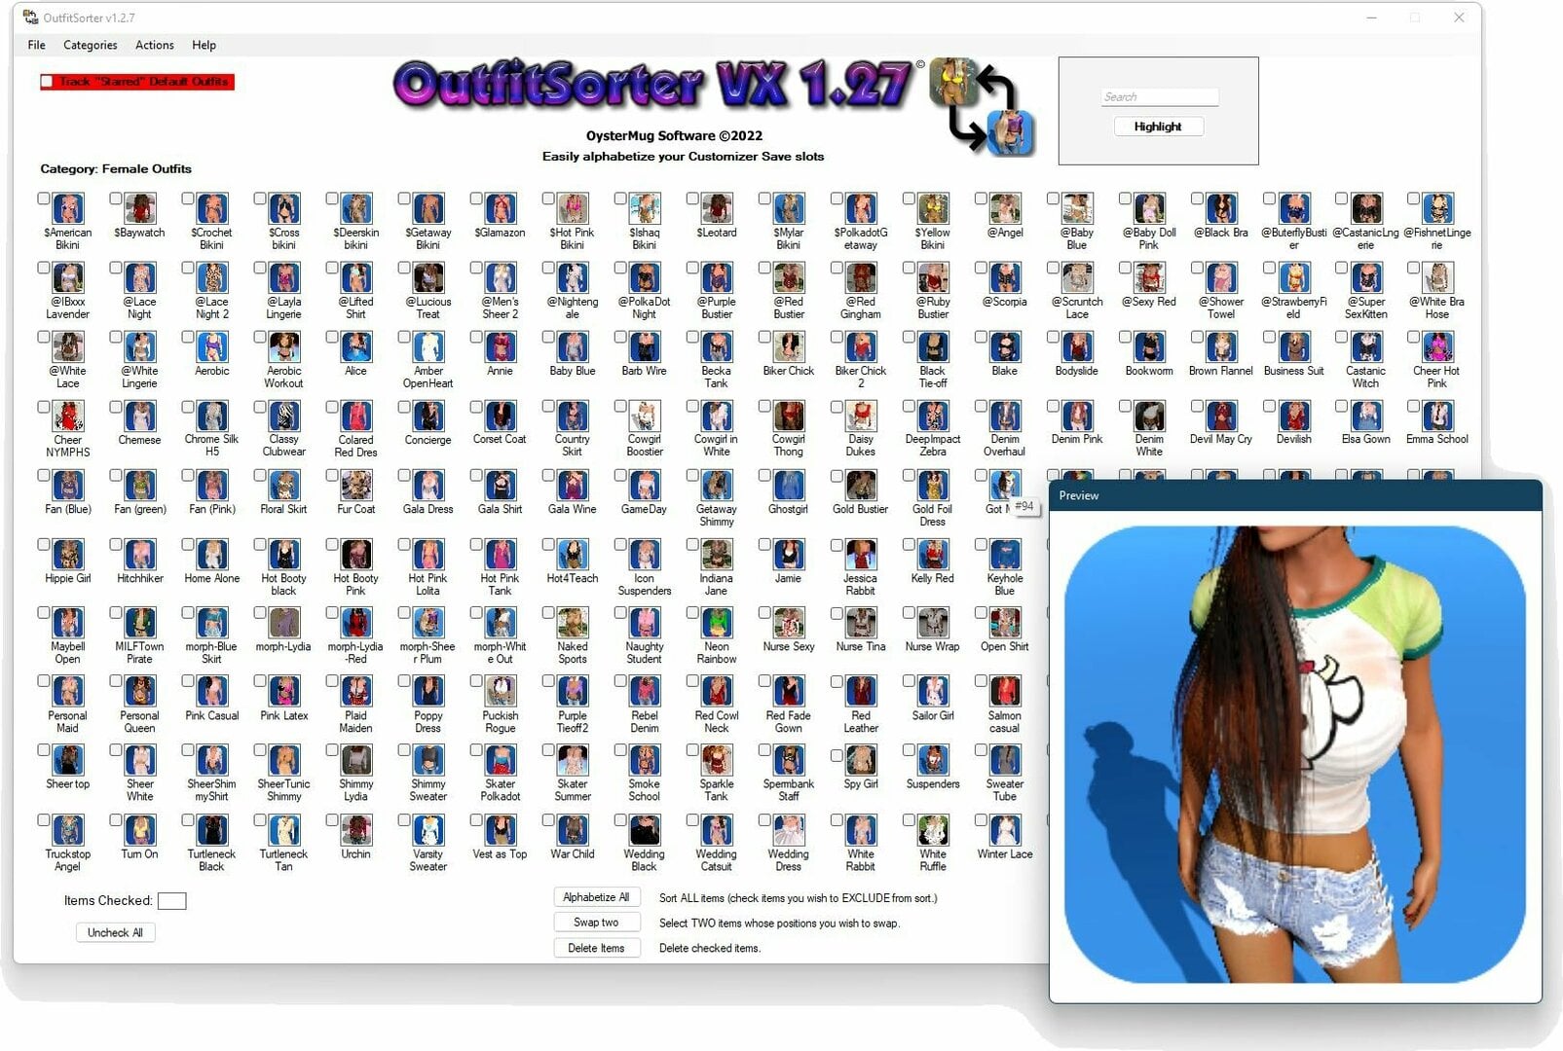Click the Cheer NYMPHS outfit icon
This screenshot has height=1051, width=1563.
click(x=67, y=417)
